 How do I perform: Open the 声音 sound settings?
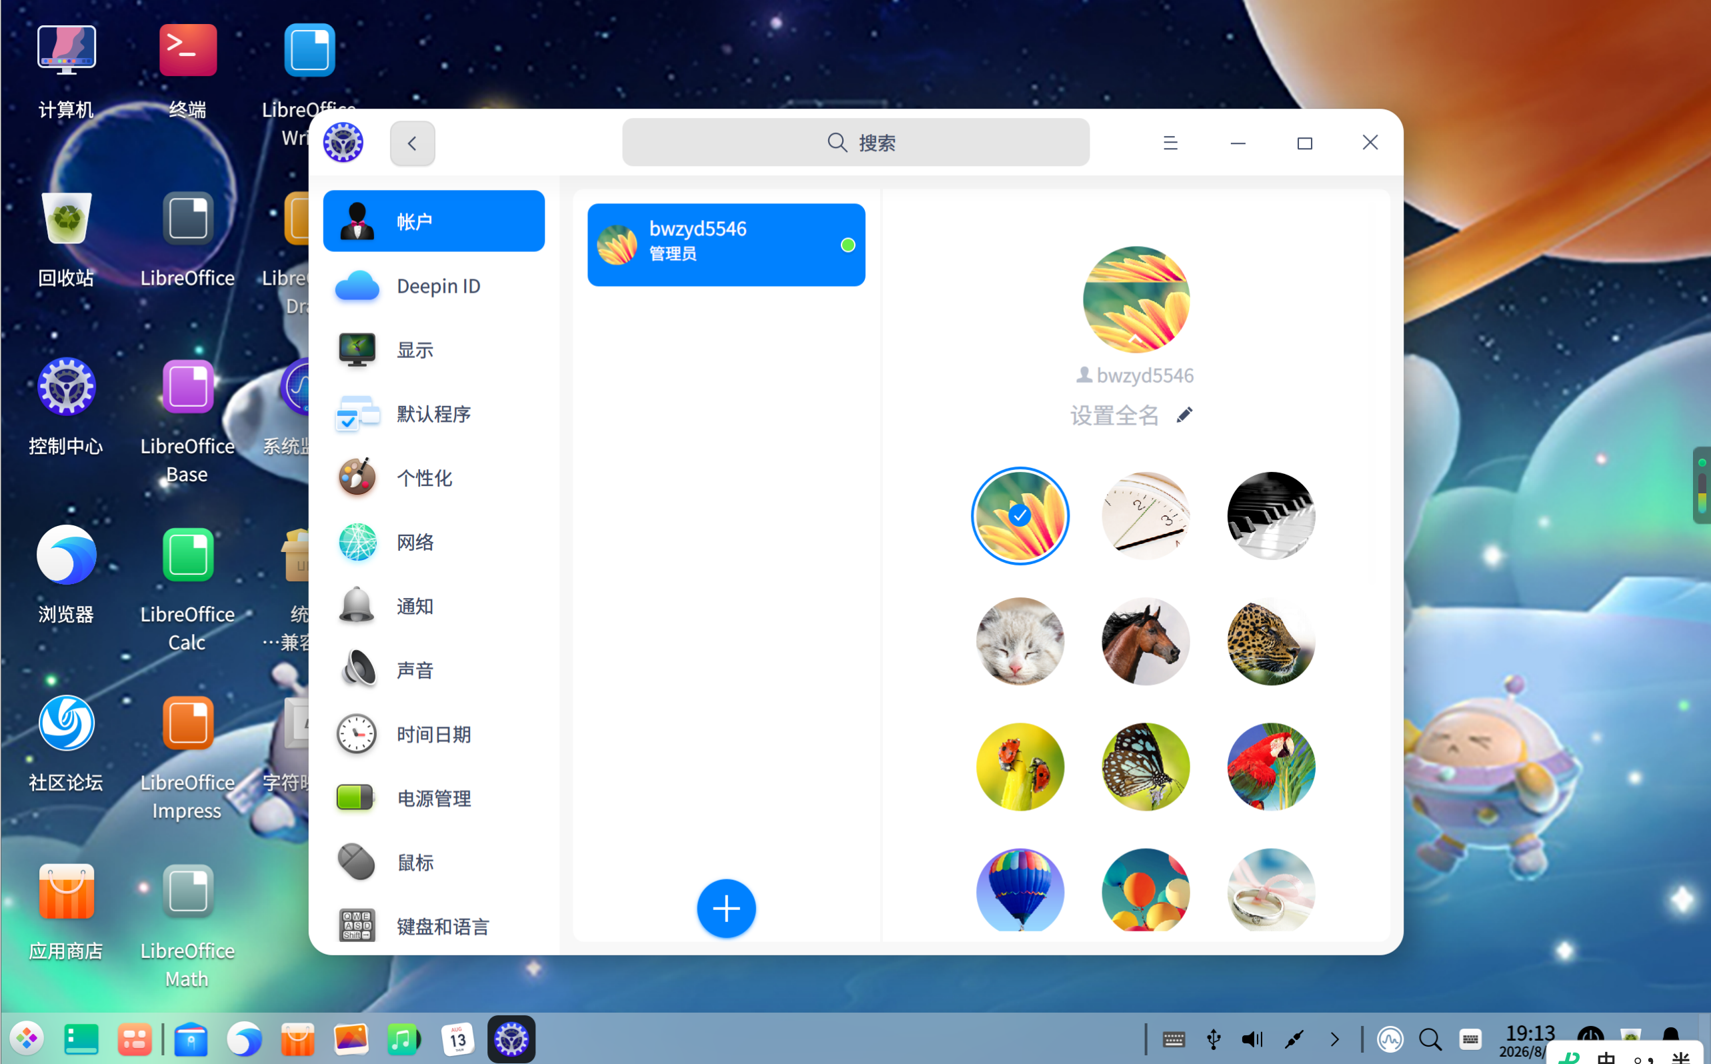(x=433, y=670)
